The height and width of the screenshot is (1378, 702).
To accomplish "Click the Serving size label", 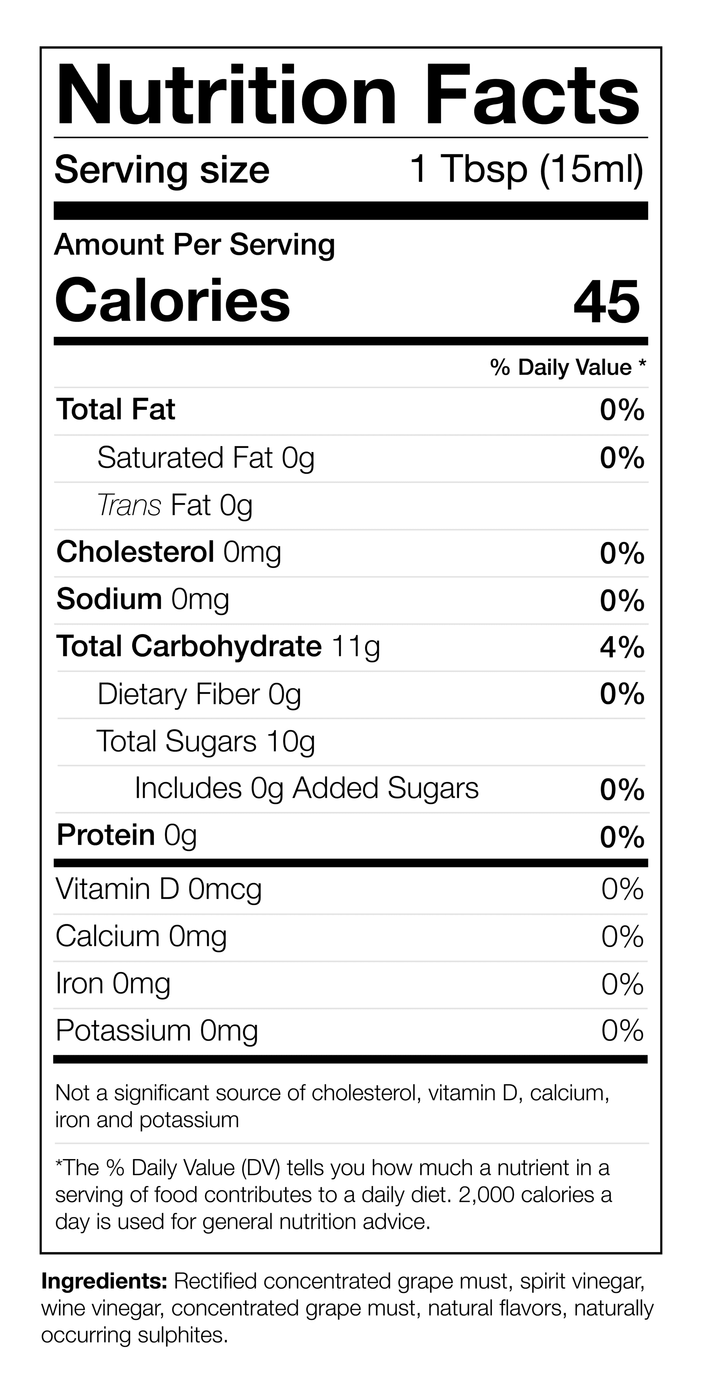I will click(x=162, y=170).
